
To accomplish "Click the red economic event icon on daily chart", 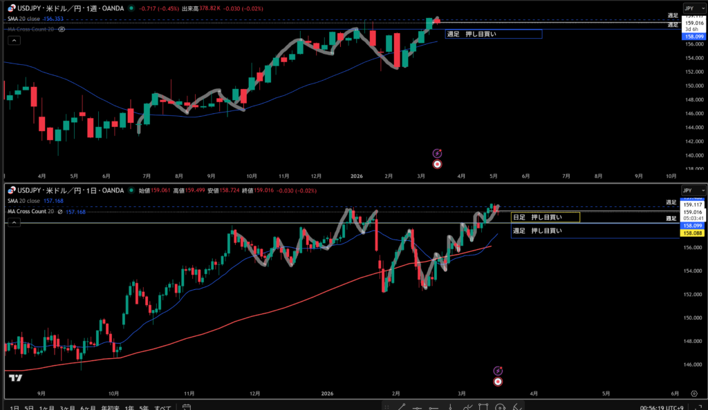I will (497, 381).
